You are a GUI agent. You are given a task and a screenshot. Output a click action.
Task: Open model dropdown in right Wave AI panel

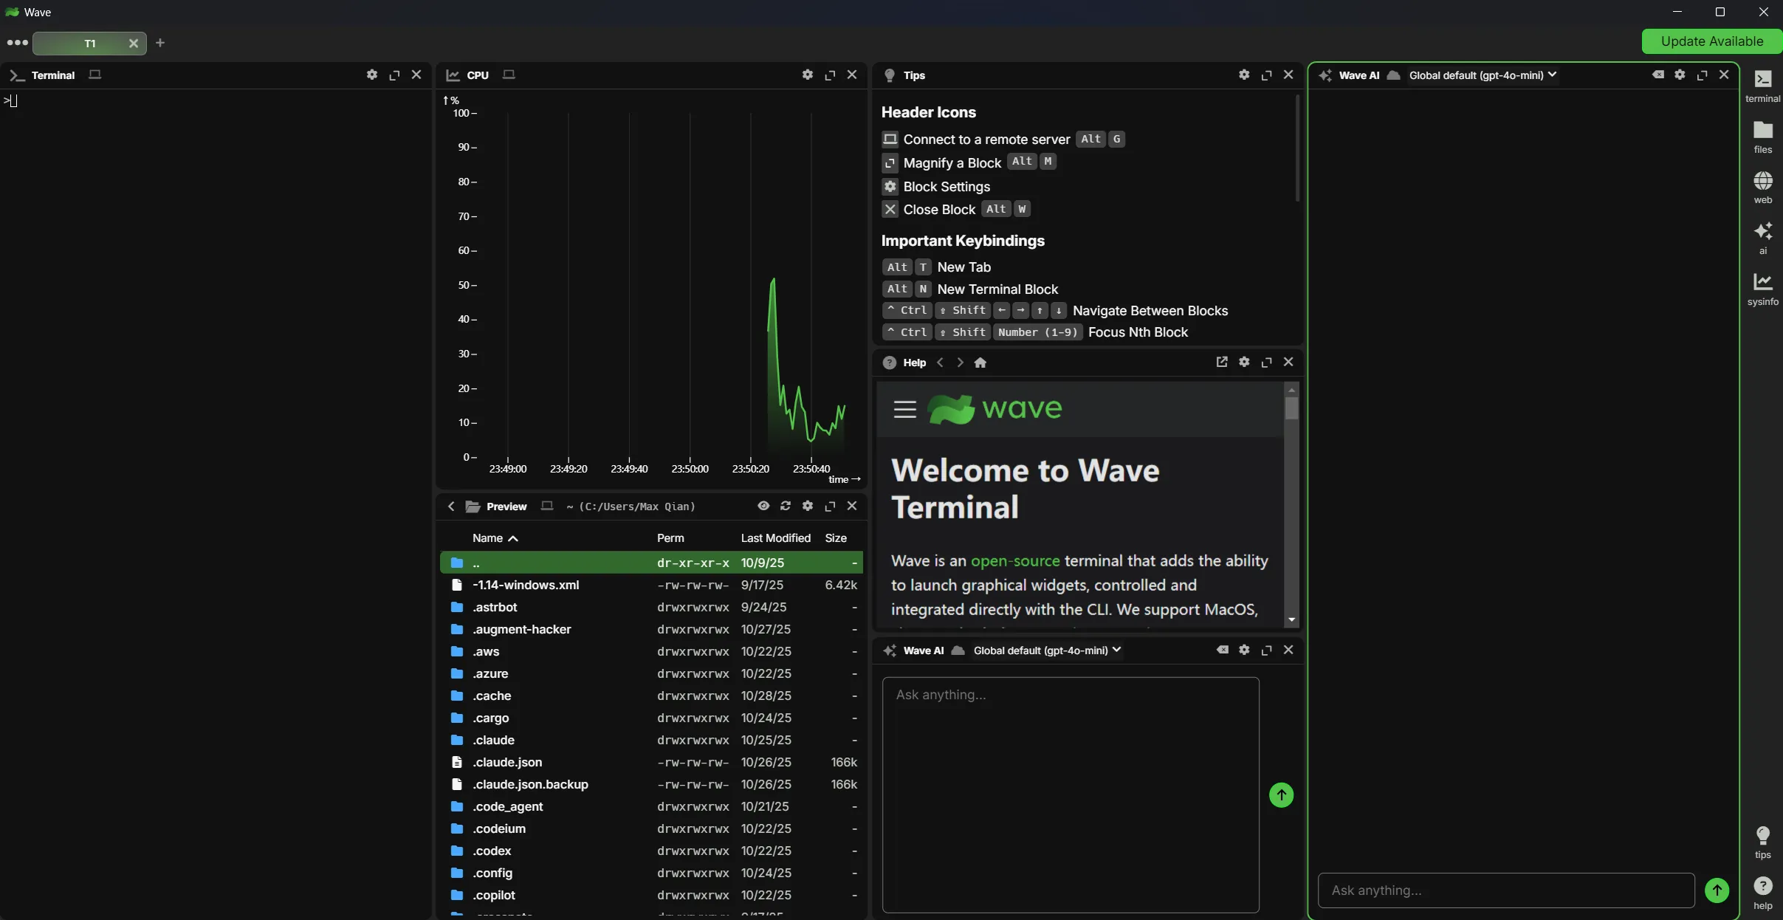[x=1482, y=75]
